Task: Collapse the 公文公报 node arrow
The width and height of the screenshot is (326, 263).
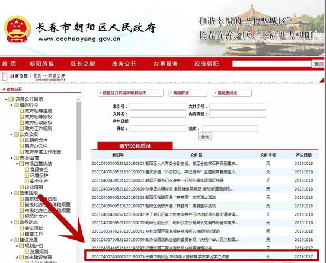Action: [12, 135]
